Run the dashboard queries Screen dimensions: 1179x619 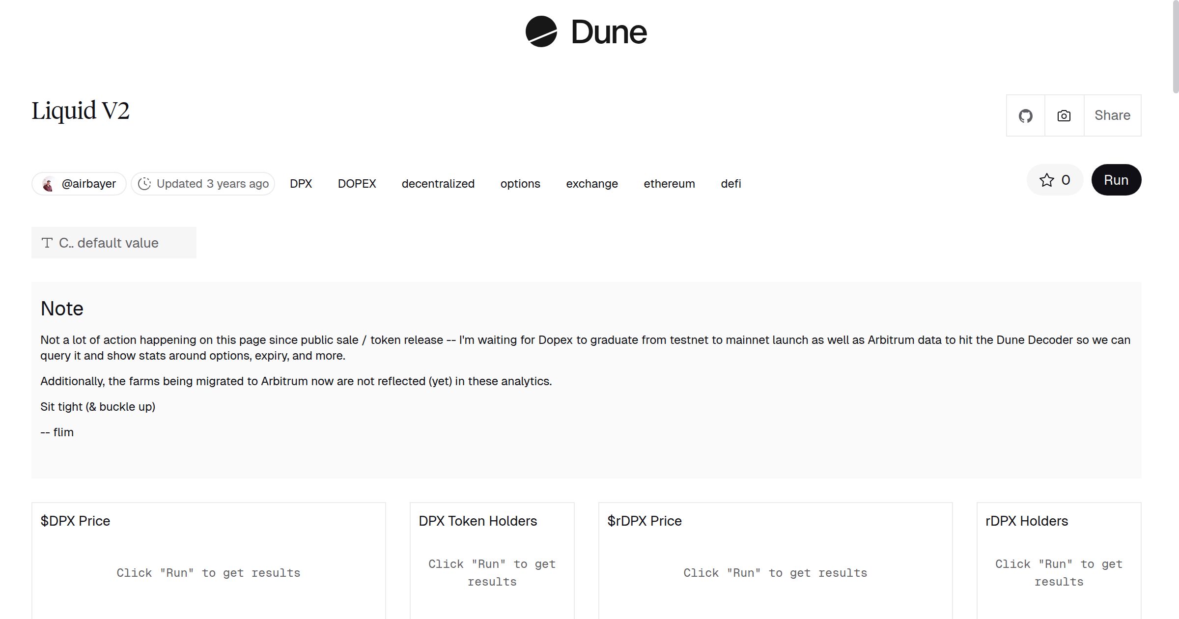click(1116, 180)
